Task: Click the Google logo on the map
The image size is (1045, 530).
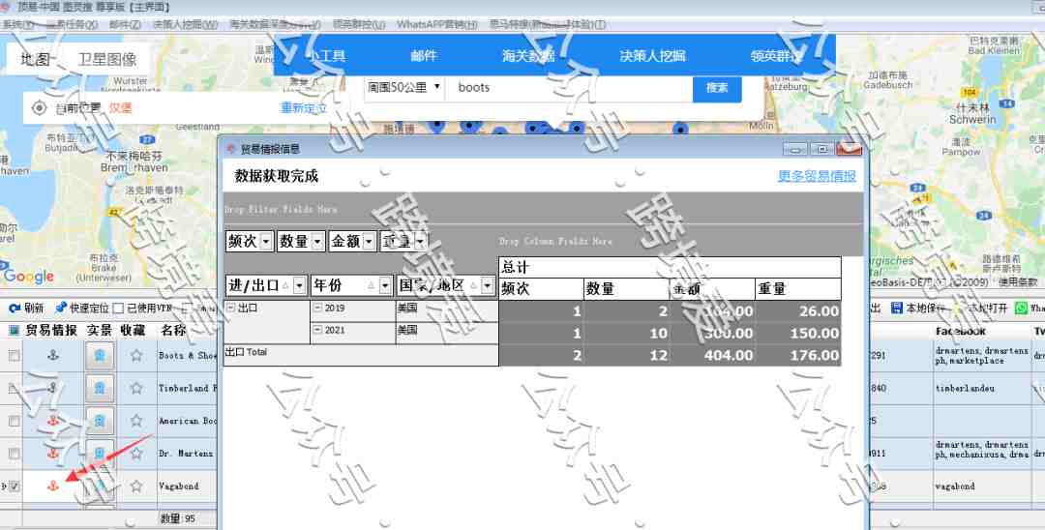Action: [29, 277]
